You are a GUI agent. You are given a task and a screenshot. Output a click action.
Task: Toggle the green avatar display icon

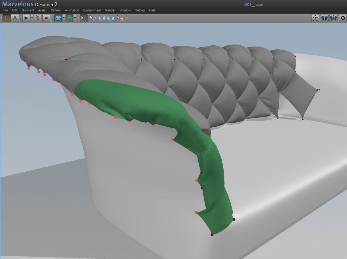click(x=69, y=18)
